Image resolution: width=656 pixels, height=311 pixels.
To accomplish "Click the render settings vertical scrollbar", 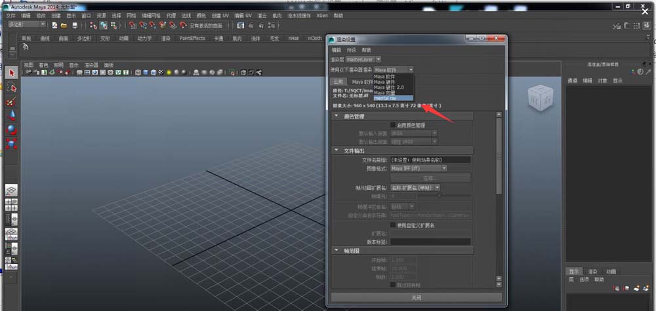I will click(499, 200).
